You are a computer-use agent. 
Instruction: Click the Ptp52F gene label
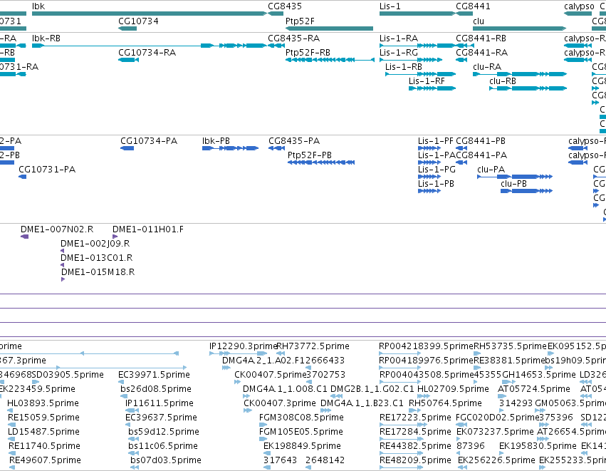(x=300, y=21)
